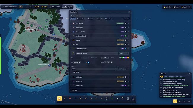
Task: Delete the Dull Dagger item
Action: point(128,27)
